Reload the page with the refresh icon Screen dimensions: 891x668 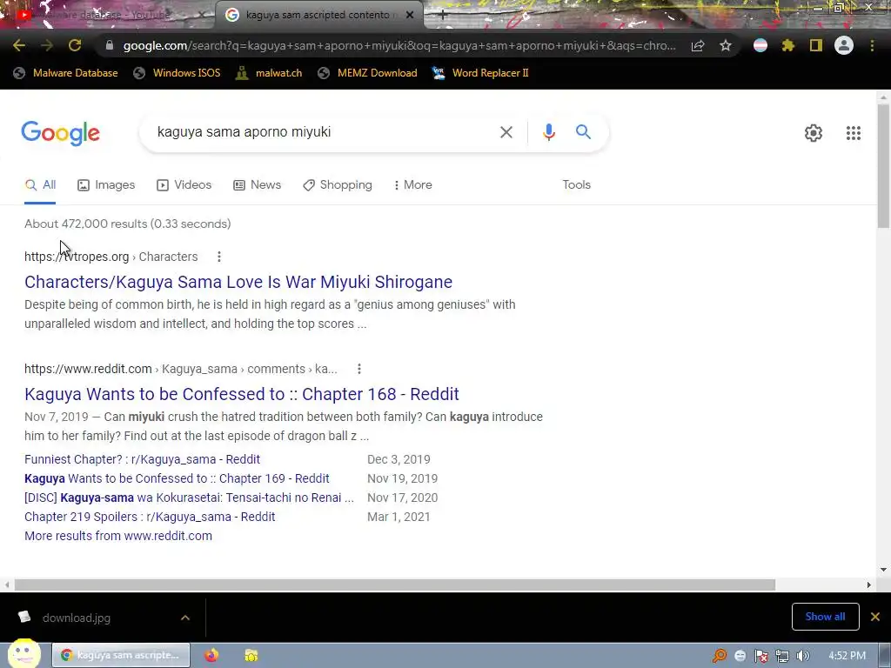coord(75,45)
